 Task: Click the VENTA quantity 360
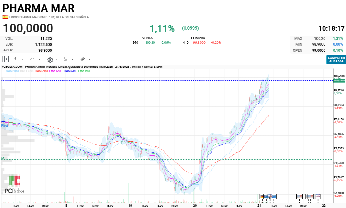(x=135, y=42)
